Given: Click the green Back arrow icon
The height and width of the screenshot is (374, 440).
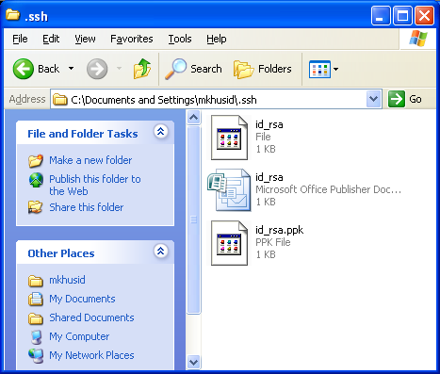Looking at the screenshot, I should click(24, 69).
